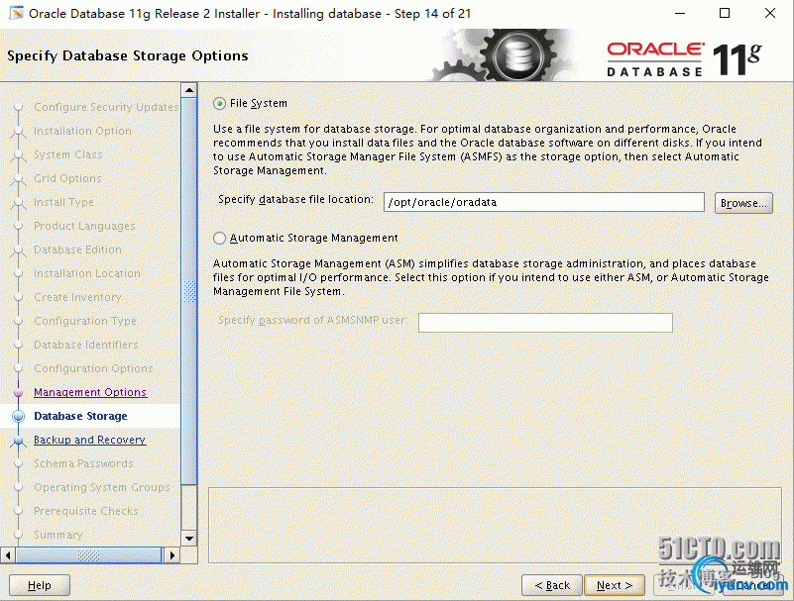Click 'Configuration Options' step text
794x601 pixels.
93,368
